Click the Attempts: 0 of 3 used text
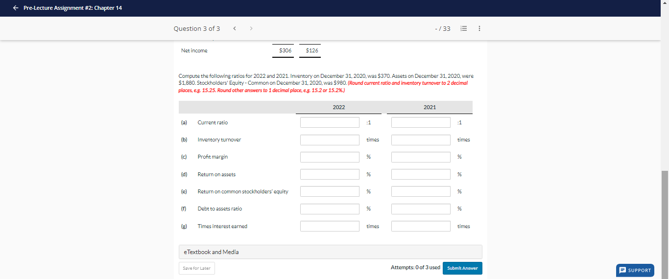669x279 pixels. pos(415,267)
